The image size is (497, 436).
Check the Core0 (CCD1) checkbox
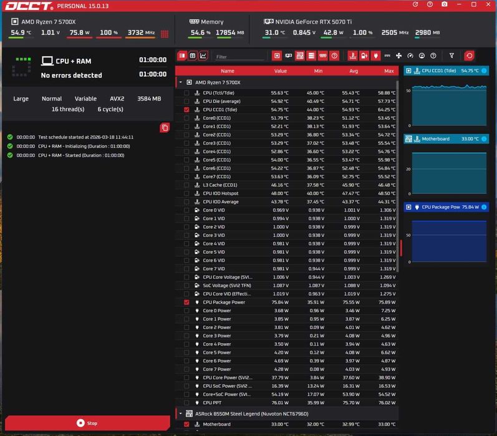[186, 118]
